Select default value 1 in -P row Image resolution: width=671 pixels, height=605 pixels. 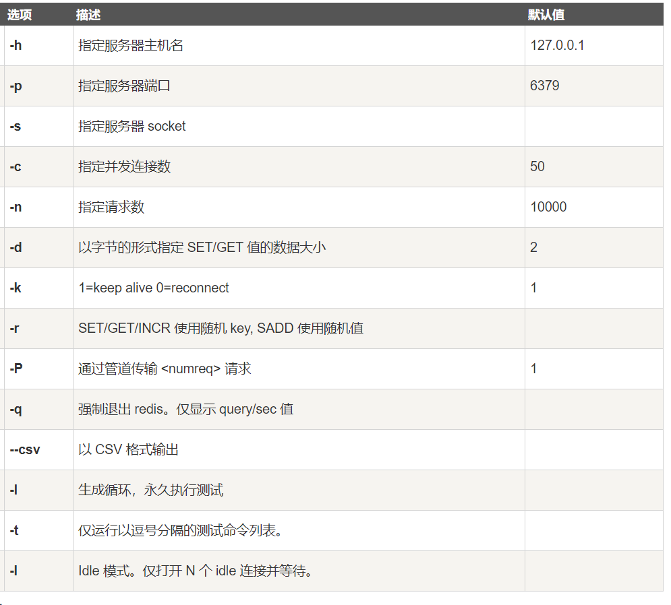coord(533,369)
